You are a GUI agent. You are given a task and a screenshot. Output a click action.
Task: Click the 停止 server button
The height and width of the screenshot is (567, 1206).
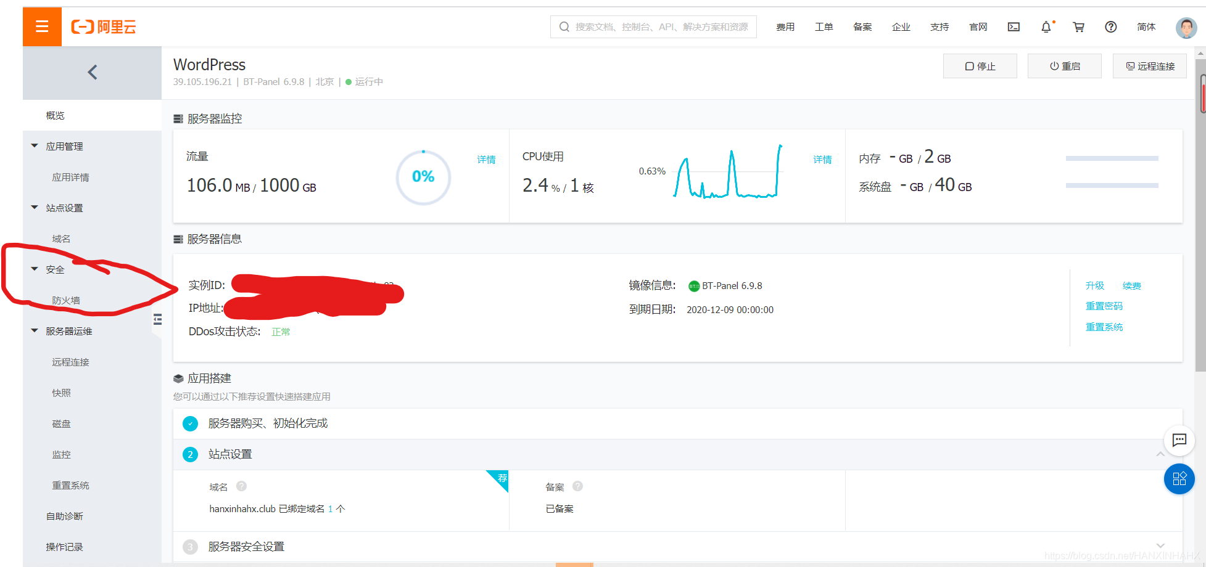(980, 66)
